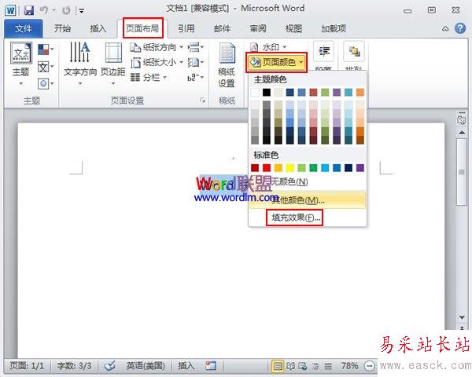Open the theme colors dropdown
This screenshot has height=377, width=472.
tap(46, 49)
